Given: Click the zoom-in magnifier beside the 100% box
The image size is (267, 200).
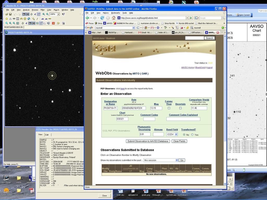Looking at the screenshot, I should pos(44,14).
